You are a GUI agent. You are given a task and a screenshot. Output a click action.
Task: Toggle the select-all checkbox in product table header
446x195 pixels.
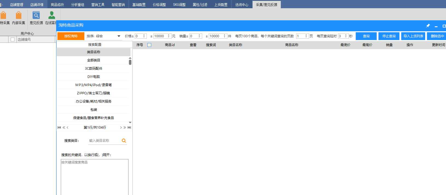(149, 45)
